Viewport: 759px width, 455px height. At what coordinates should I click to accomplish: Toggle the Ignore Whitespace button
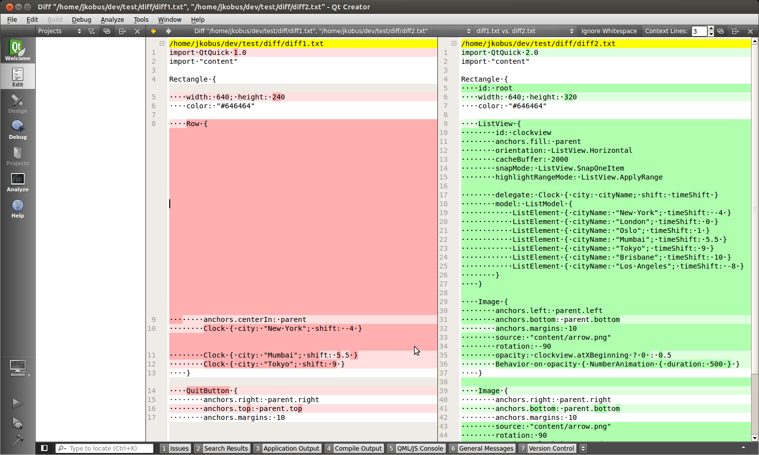coord(609,31)
